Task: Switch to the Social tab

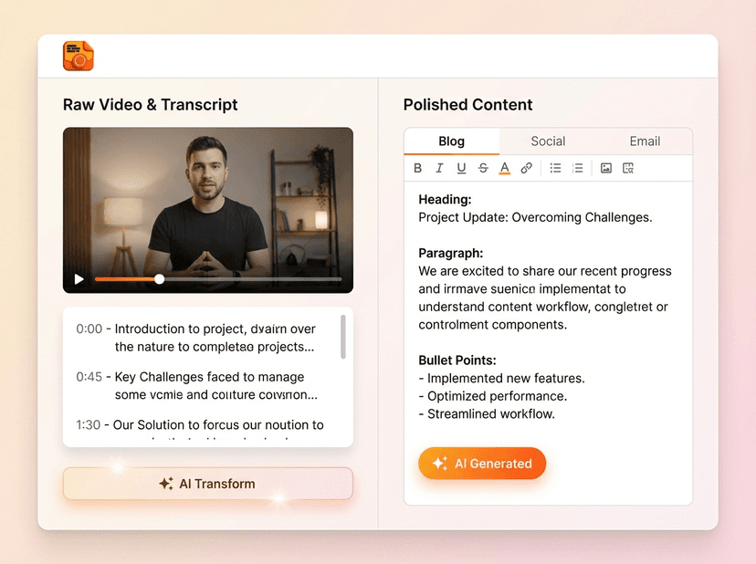Action: (x=548, y=141)
